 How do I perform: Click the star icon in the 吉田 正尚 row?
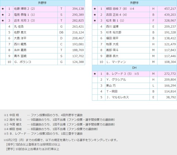pos(95,15)
